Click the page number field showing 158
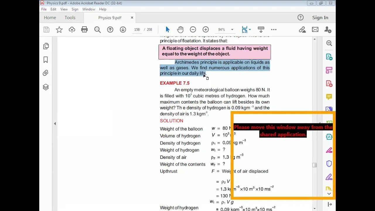Viewport: 375px width, 211px height. coord(137,30)
